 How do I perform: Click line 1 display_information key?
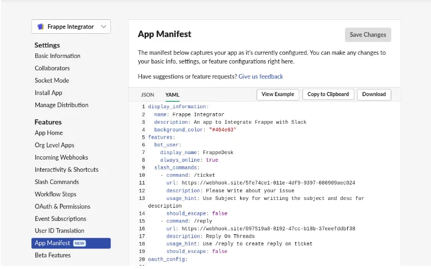point(178,107)
